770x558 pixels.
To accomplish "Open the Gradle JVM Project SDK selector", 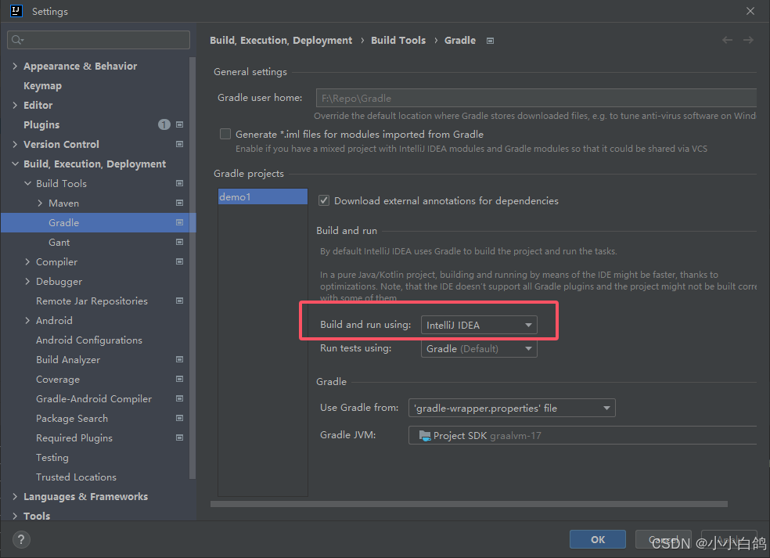I will pos(582,435).
